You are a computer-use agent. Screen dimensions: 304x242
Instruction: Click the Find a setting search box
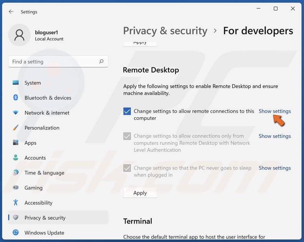pyautogui.click(x=54, y=62)
